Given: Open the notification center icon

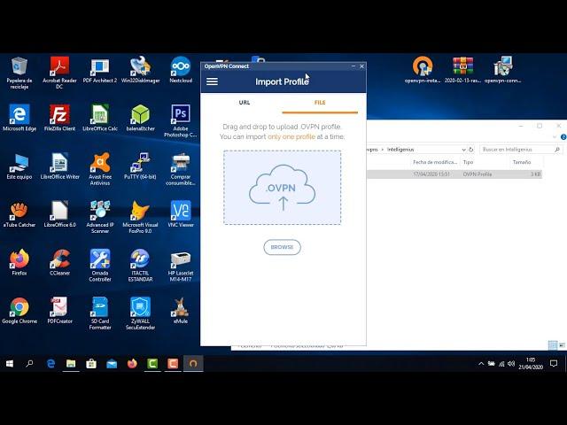Looking at the screenshot, I should point(553,364).
